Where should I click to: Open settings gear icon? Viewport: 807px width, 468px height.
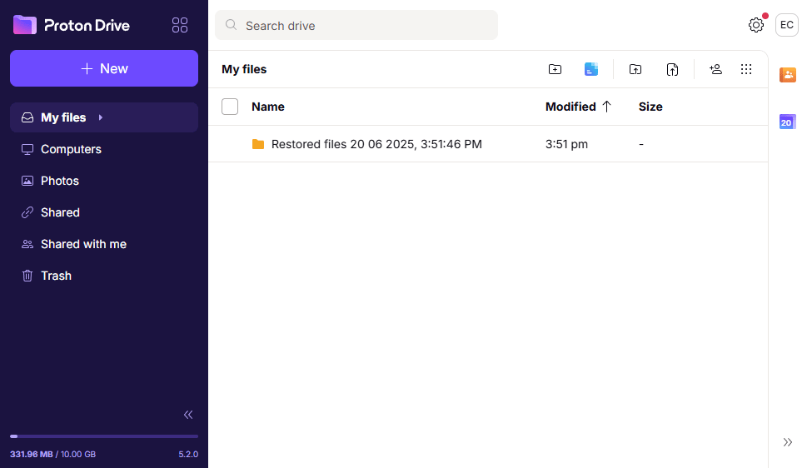pyautogui.click(x=756, y=25)
